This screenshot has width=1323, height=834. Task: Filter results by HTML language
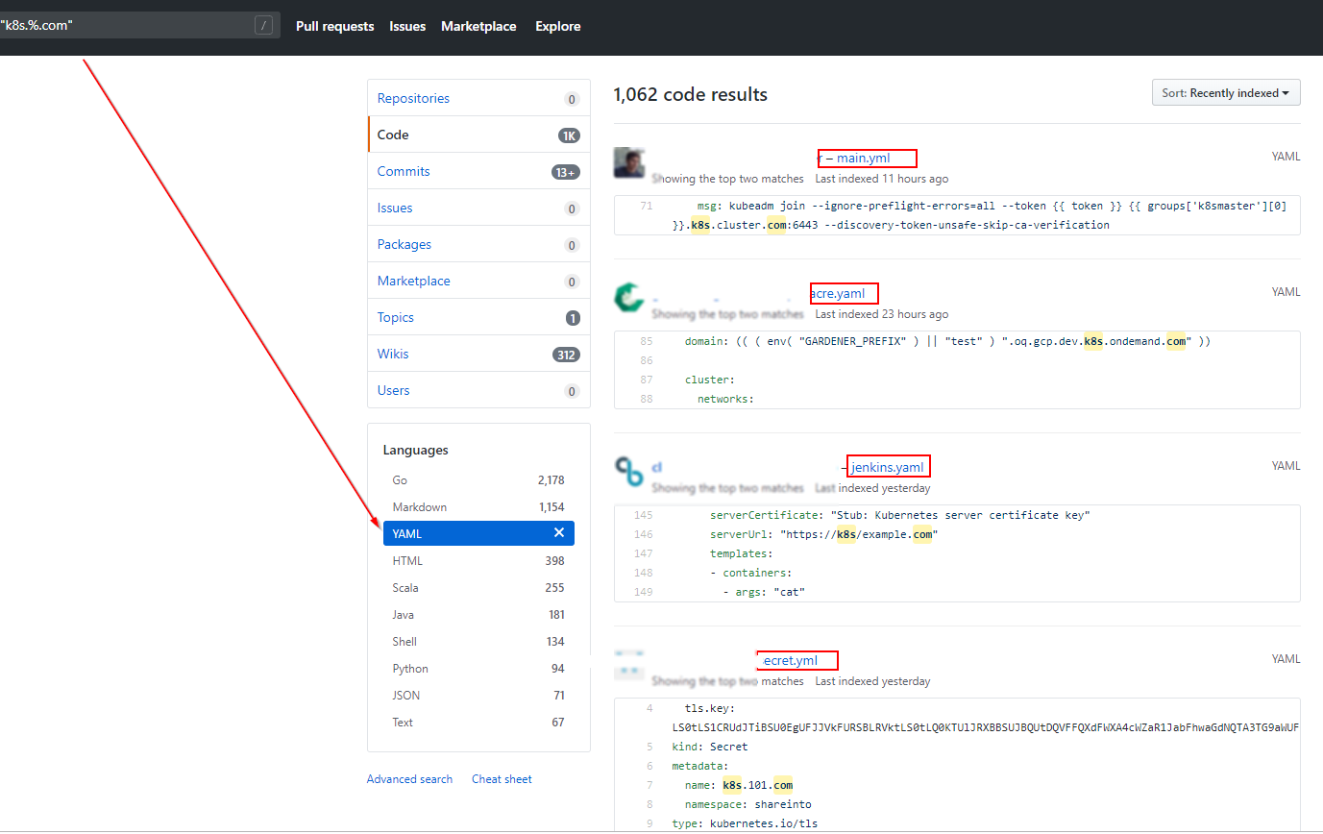478,560
